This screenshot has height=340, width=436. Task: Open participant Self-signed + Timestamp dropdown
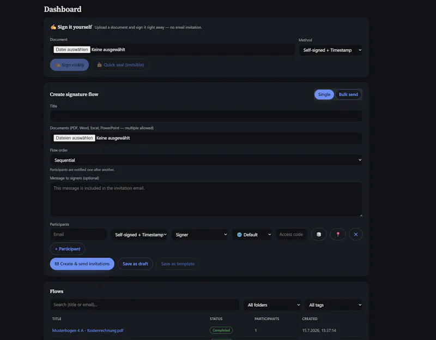point(140,235)
